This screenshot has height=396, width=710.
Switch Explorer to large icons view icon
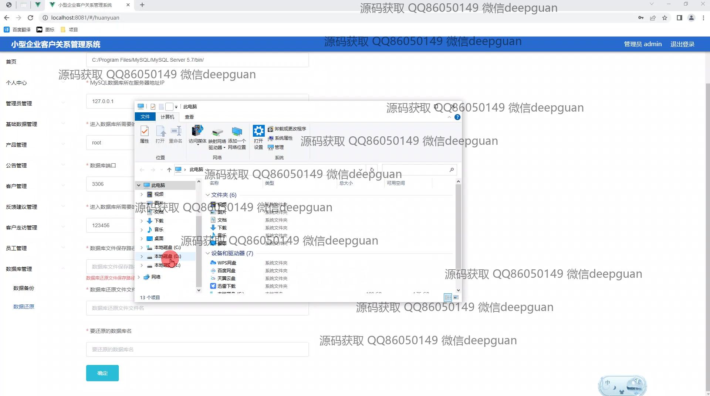(456, 297)
